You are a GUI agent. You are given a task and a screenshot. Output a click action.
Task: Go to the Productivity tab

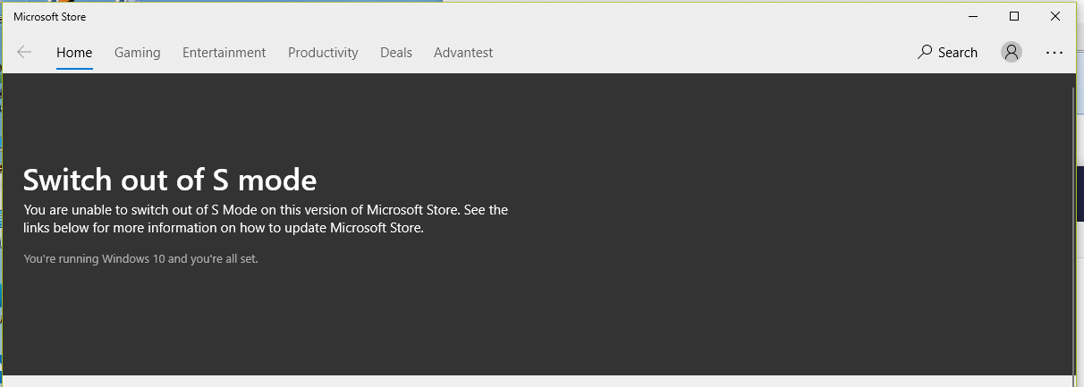323,53
